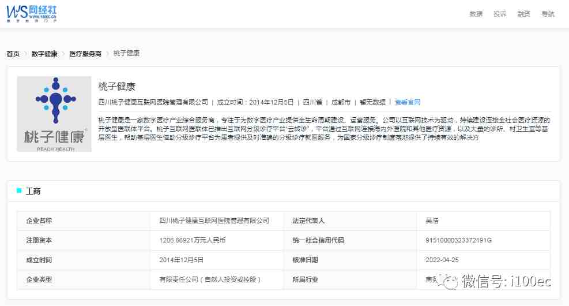Click the 2014年12月5日 table value
This screenshot has height=306, width=569.
point(181,260)
